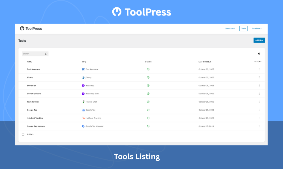This screenshot has width=283, height=169.
Task: Open the actions menu for Bootstrap Icons
Action: (x=259, y=94)
